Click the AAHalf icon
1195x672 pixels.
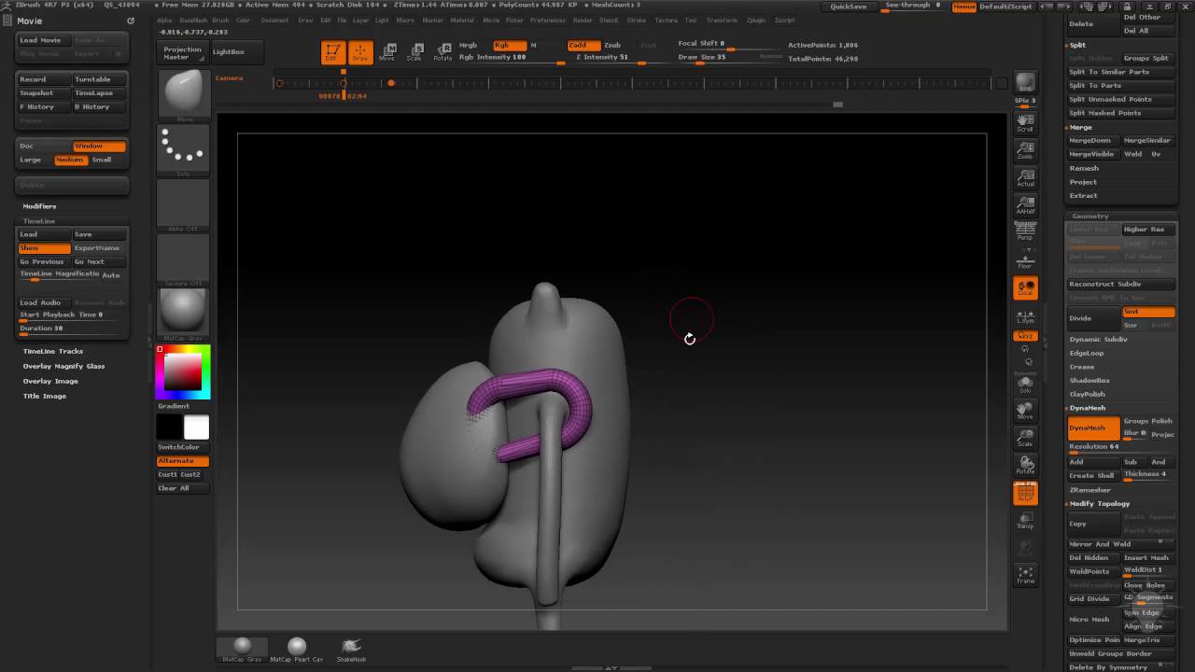point(1025,204)
